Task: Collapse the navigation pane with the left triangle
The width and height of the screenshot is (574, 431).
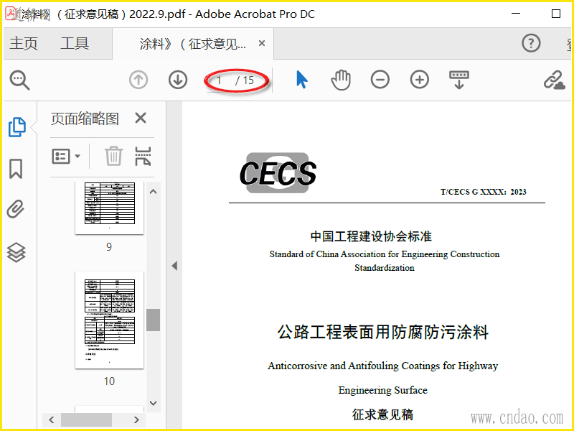Action: [x=174, y=266]
